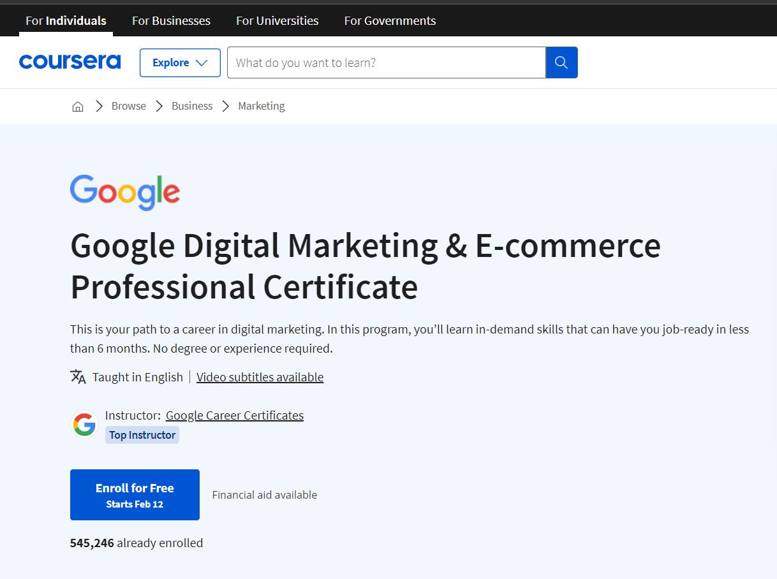Click the Google G instructor avatar

(84, 425)
